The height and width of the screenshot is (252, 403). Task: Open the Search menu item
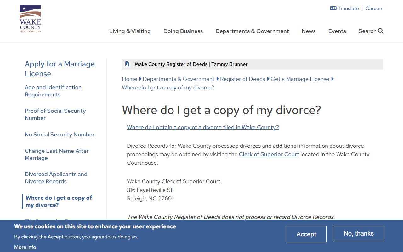click(371, 31)
